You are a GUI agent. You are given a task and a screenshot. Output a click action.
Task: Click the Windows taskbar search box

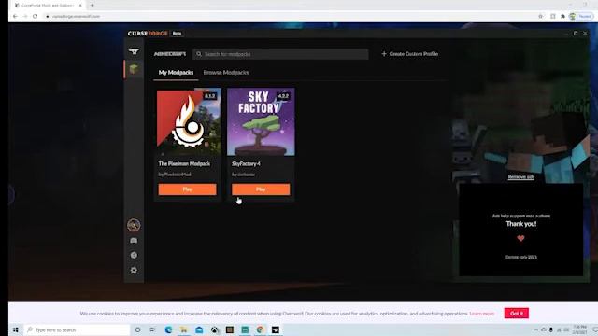pos(78,329)
